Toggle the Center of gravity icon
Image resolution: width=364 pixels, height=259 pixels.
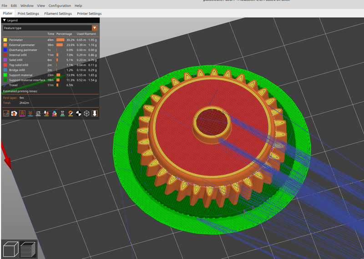pyautogui.click(x=78, y=113)
